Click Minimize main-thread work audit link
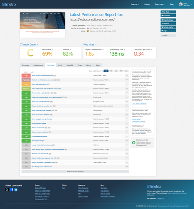 click(x=40, y=154)
